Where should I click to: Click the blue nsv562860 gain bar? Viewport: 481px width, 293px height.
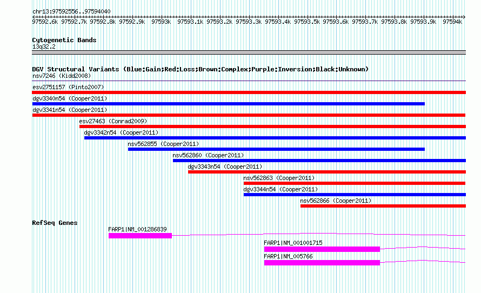click(x=319, y=161)
